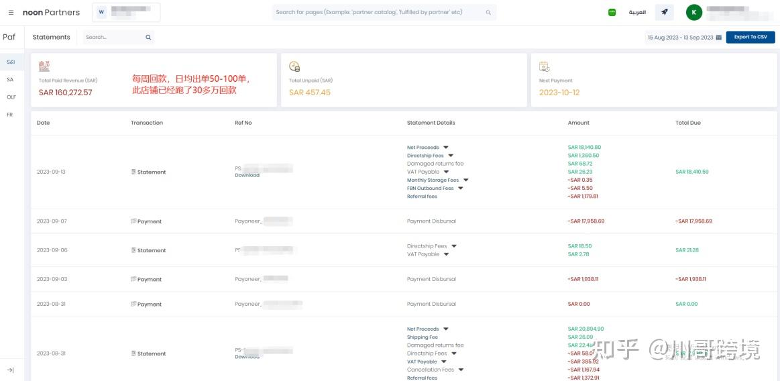
Task: Click the Total Paid value SAR 160,272.57
Action: click(x=65, y=93)
